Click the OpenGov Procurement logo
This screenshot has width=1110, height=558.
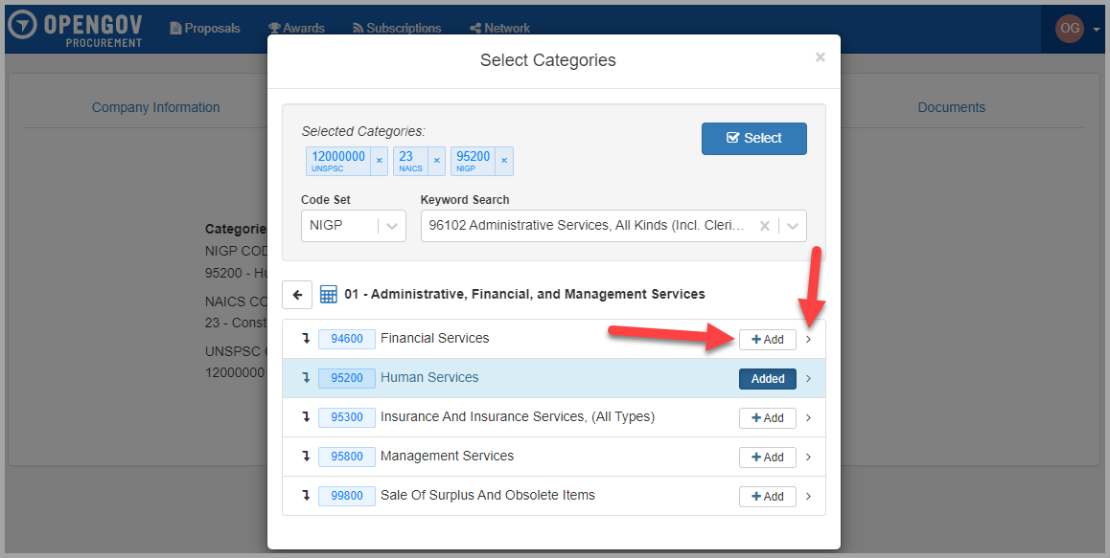click(75, 28)
